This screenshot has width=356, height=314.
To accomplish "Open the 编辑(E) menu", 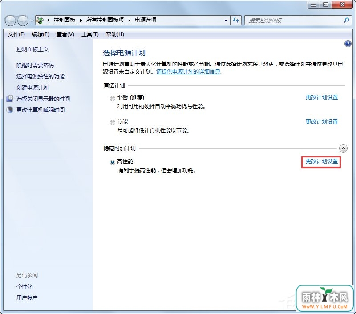I will tap(40, 34).
